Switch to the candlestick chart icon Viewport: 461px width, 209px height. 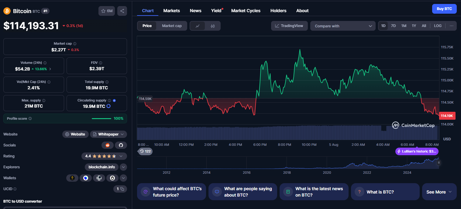[x=213, y=26]
